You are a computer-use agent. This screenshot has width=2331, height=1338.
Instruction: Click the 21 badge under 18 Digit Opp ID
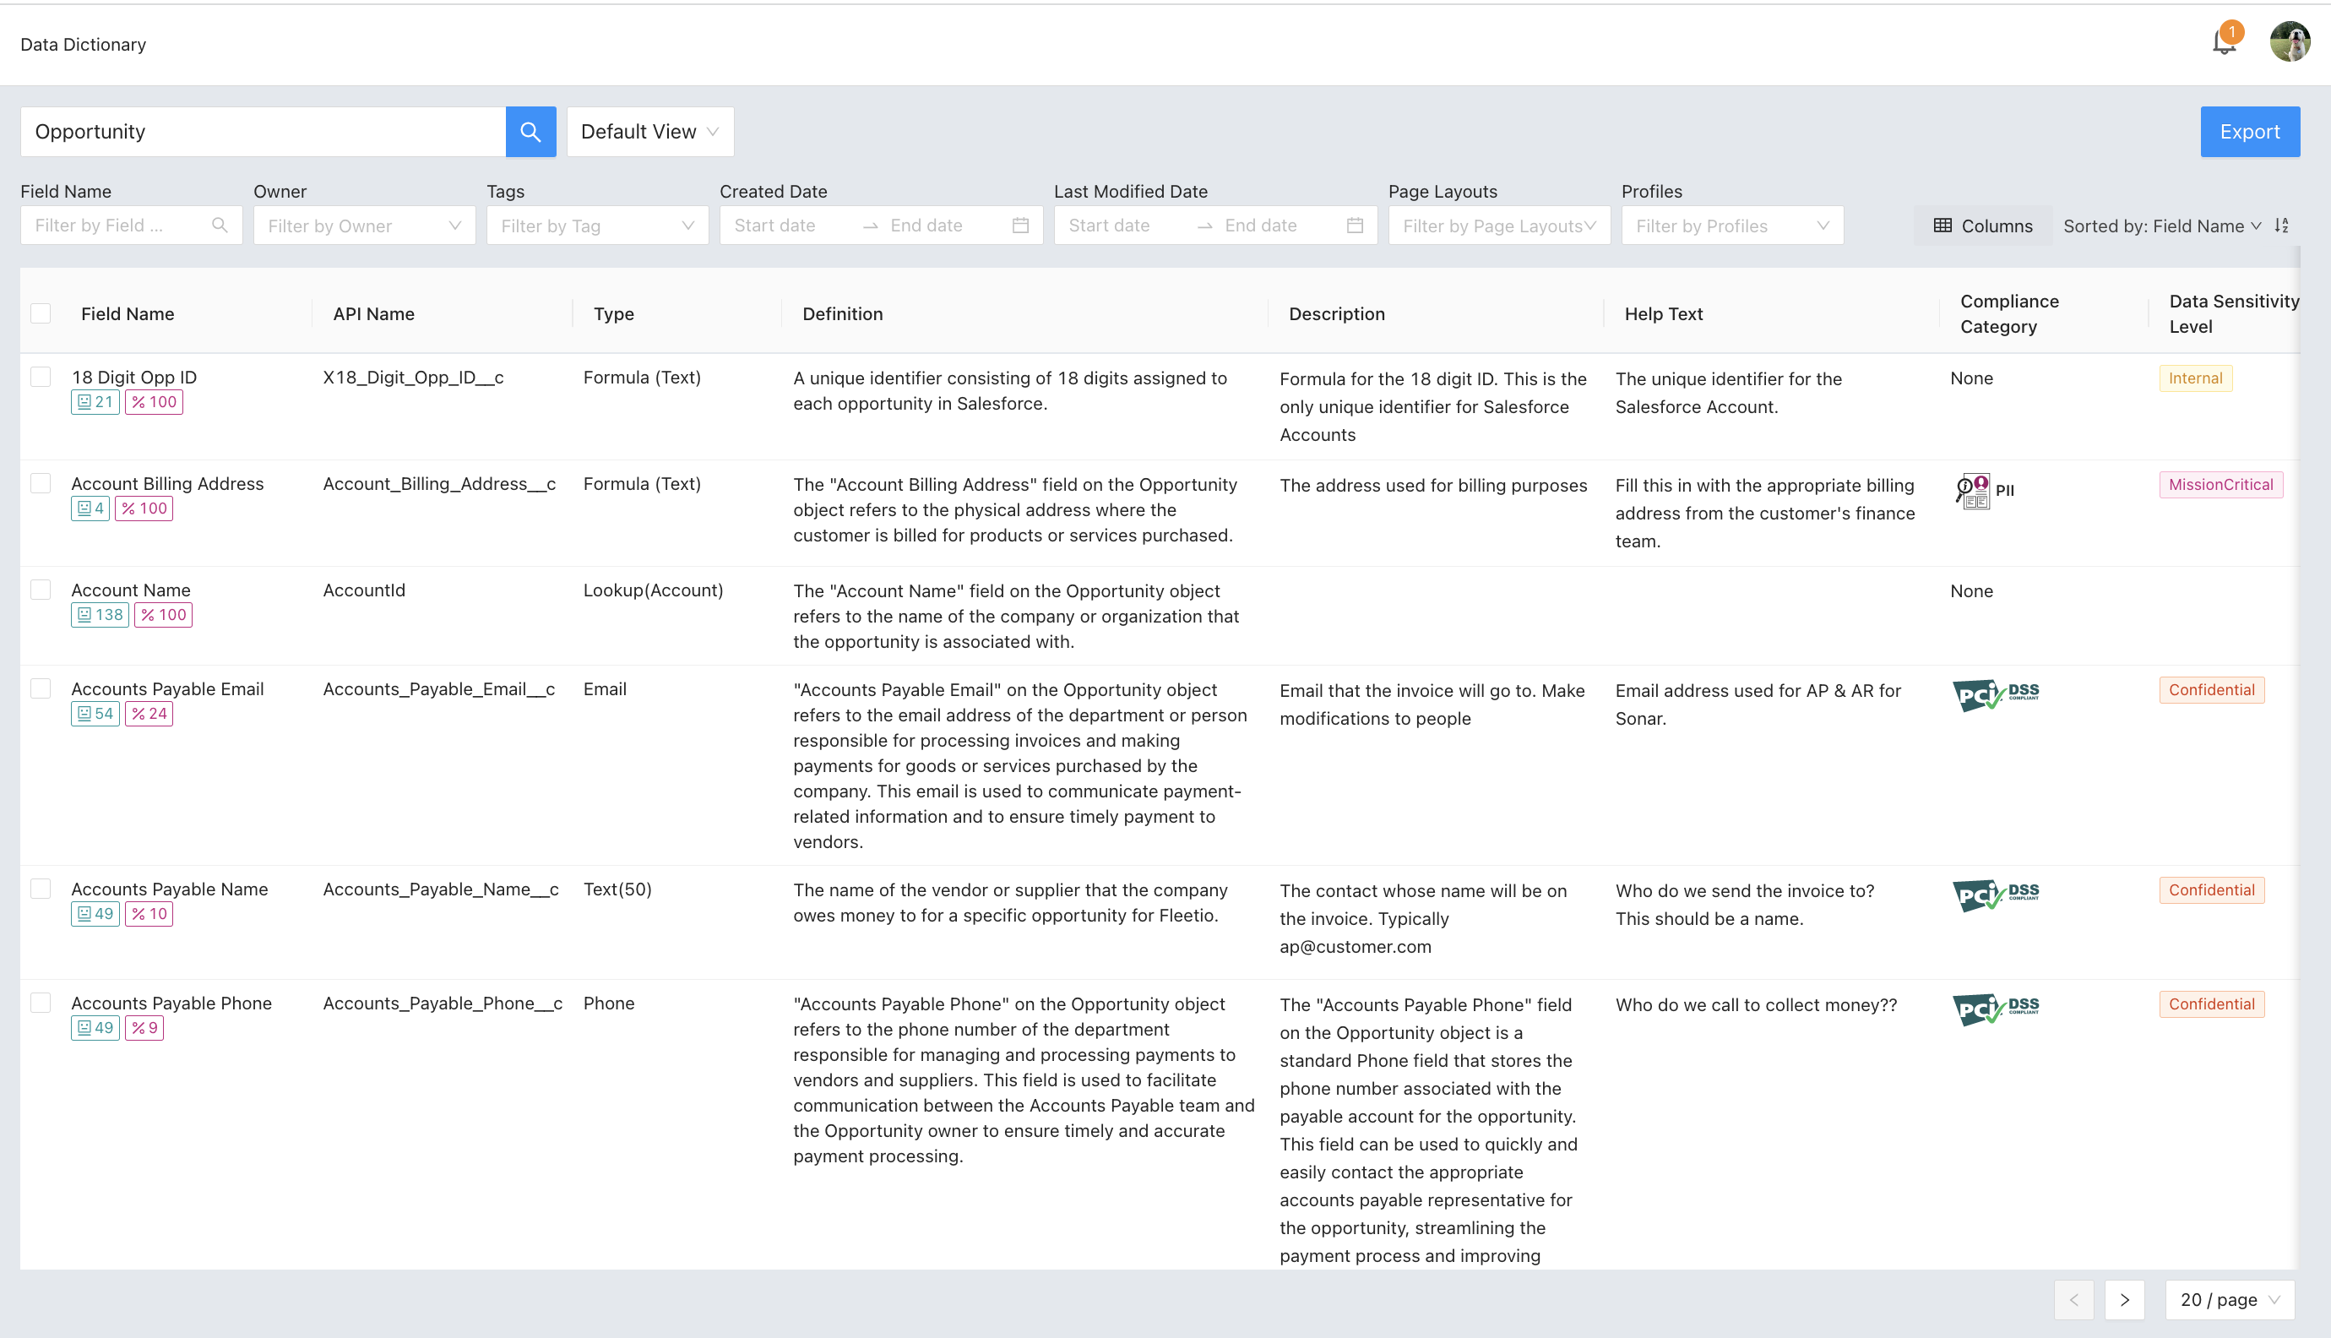click(x=95, y=401)
